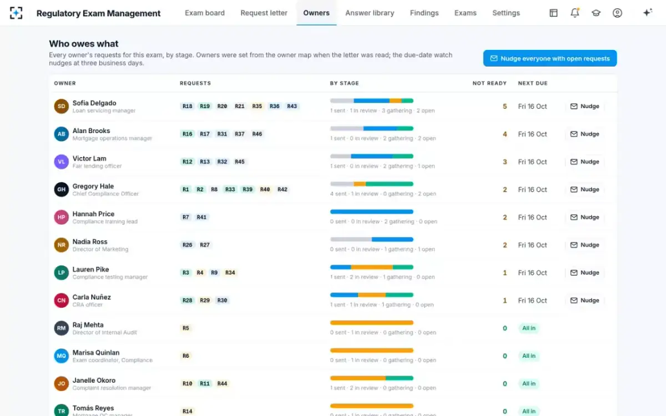Click the graduation cap icon
The width and height of the screenshot is (666, 416).
tap(596, 13)
